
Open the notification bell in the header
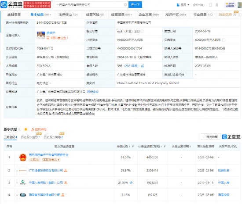216,5
